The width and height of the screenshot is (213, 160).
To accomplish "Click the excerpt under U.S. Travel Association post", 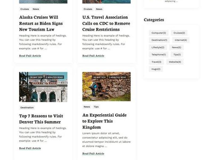I will coord(106,42).
